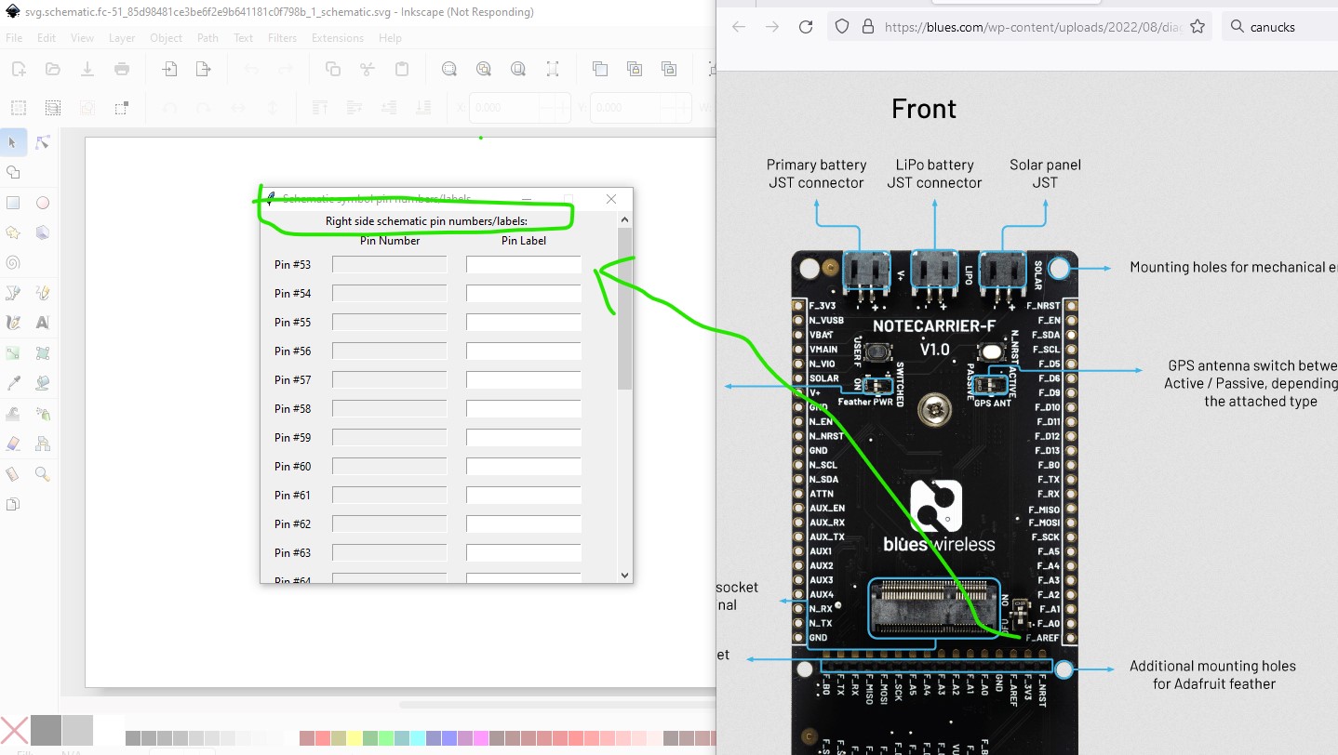Click the New document icon

pyautogui.click(x=19, y=69)
